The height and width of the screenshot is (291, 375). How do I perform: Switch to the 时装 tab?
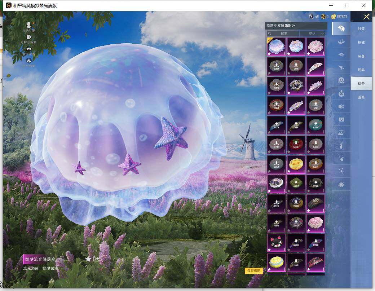(361, 29)
